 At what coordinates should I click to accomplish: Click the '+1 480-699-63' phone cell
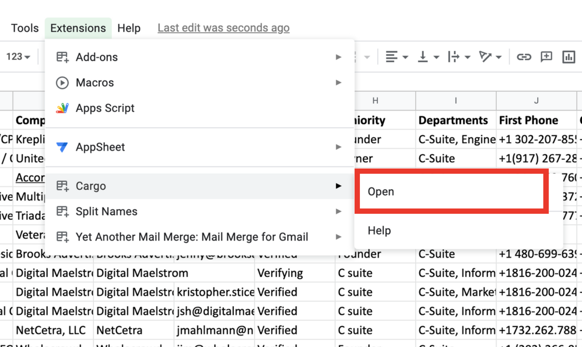[536, 254]
